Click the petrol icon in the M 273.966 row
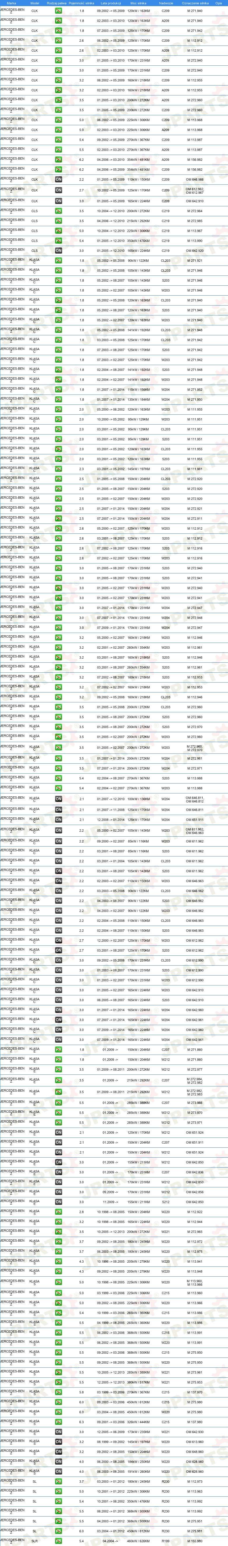228x1546 pixels. click(58, 1103)
